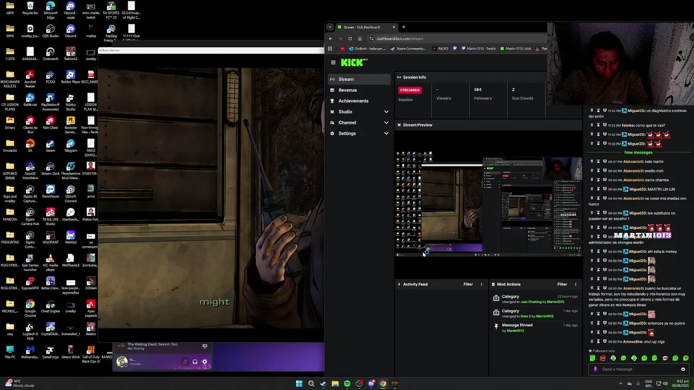
Task: Click the New messages divider in chat
Action: coord(638,152)
